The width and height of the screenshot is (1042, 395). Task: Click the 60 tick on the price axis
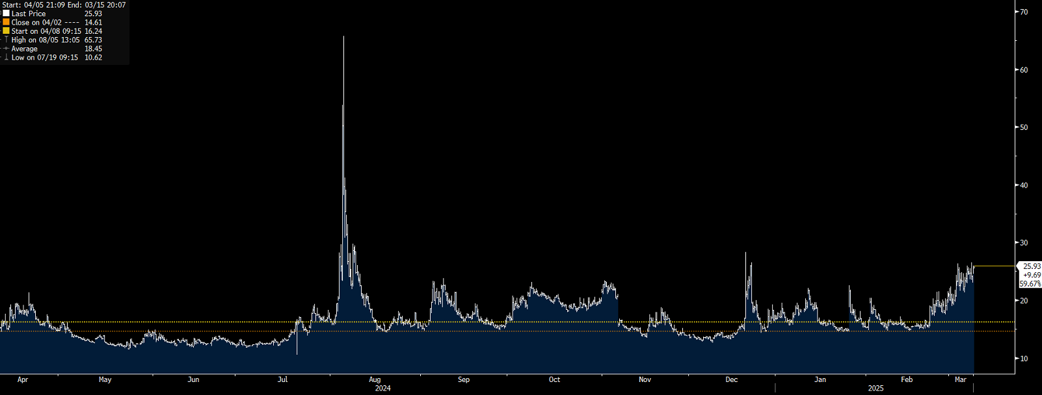click(x=1024, y=70)
